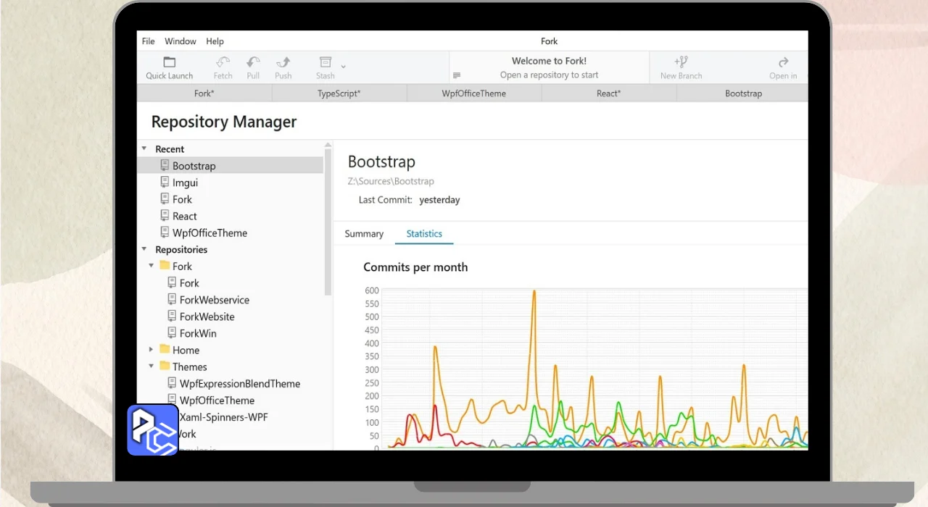Switch to the Summary tab
This screenshot has height=507, width=928.
pos(364,234)
